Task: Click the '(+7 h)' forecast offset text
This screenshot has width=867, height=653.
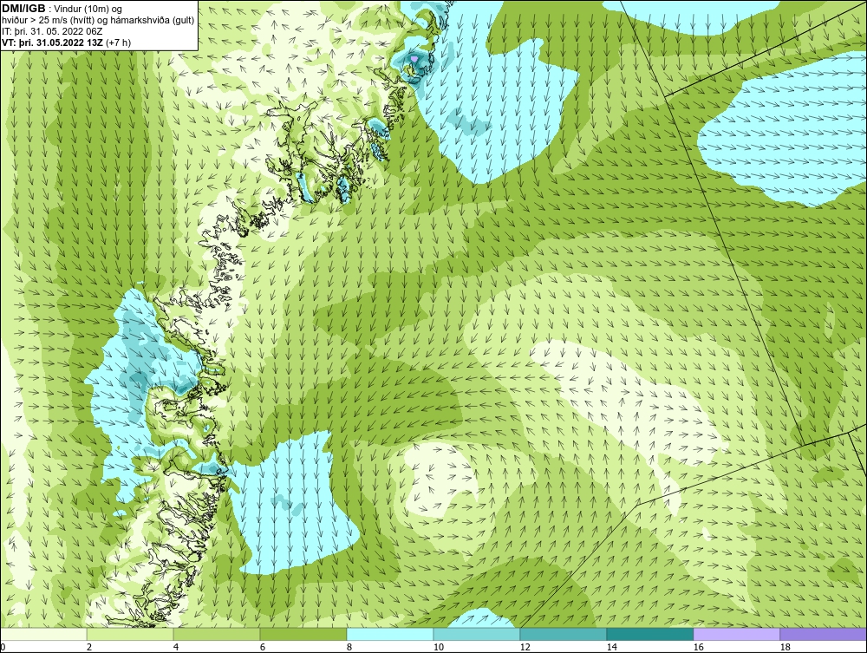Action: click(x=118, y=42)
